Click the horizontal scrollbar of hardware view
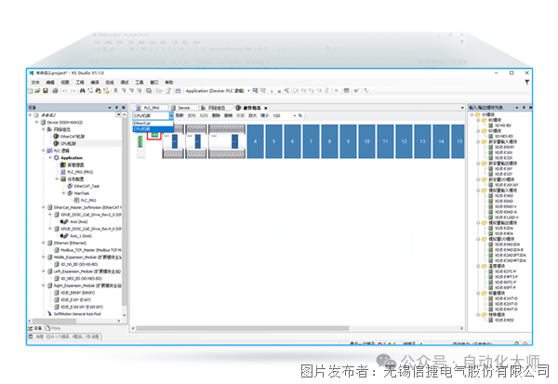The image size is (558, 384). (243, 328)
